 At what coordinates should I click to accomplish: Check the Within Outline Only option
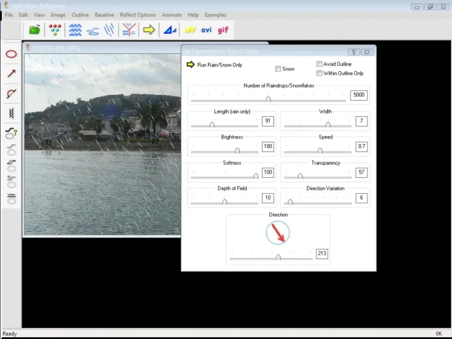pos(319,73)
